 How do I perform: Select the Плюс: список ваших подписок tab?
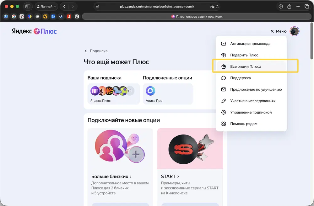click(197, 17)
